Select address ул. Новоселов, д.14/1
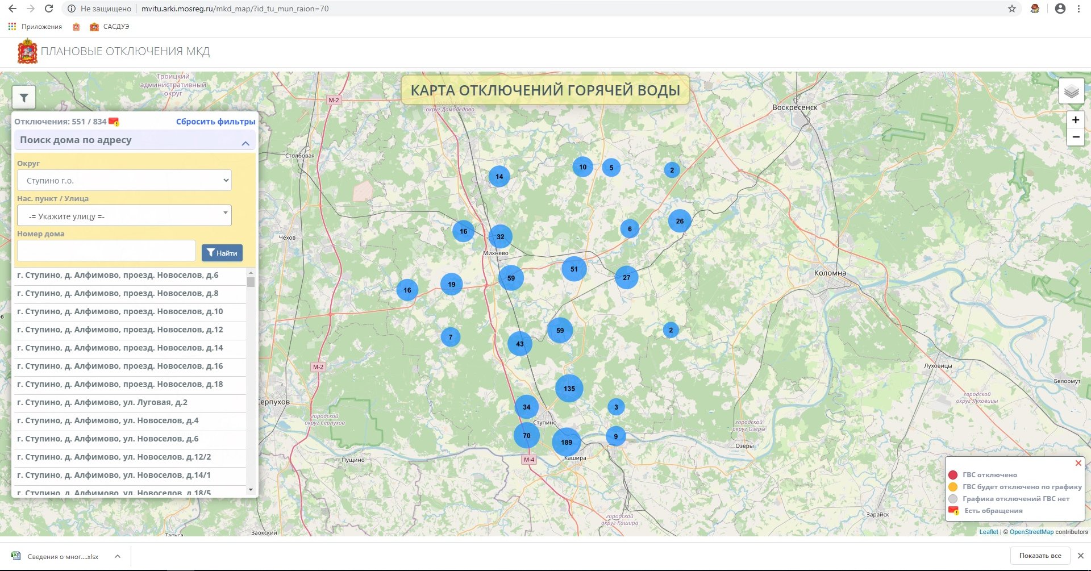The height and width of the screenshot is (571, 1091). coord(130,476)
